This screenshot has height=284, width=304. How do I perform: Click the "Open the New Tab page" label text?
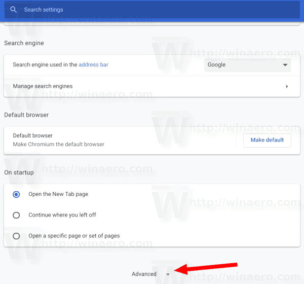pos(58,194)
